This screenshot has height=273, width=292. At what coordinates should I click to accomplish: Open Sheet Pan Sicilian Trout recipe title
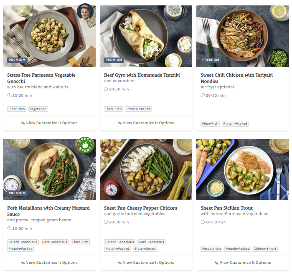226,208
